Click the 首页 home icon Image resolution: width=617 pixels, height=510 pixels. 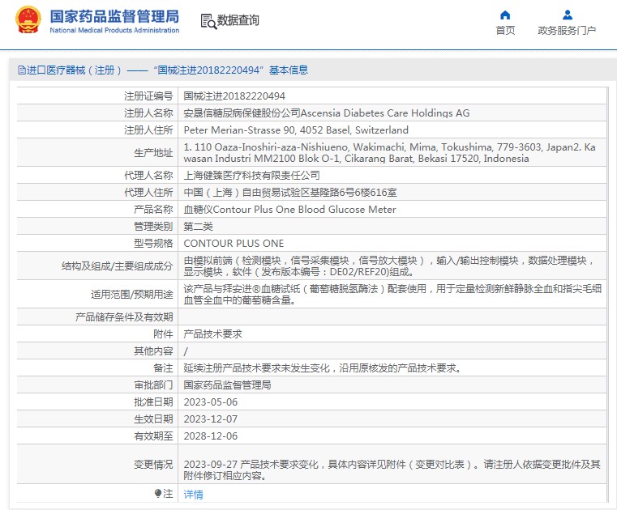[505, 15]
